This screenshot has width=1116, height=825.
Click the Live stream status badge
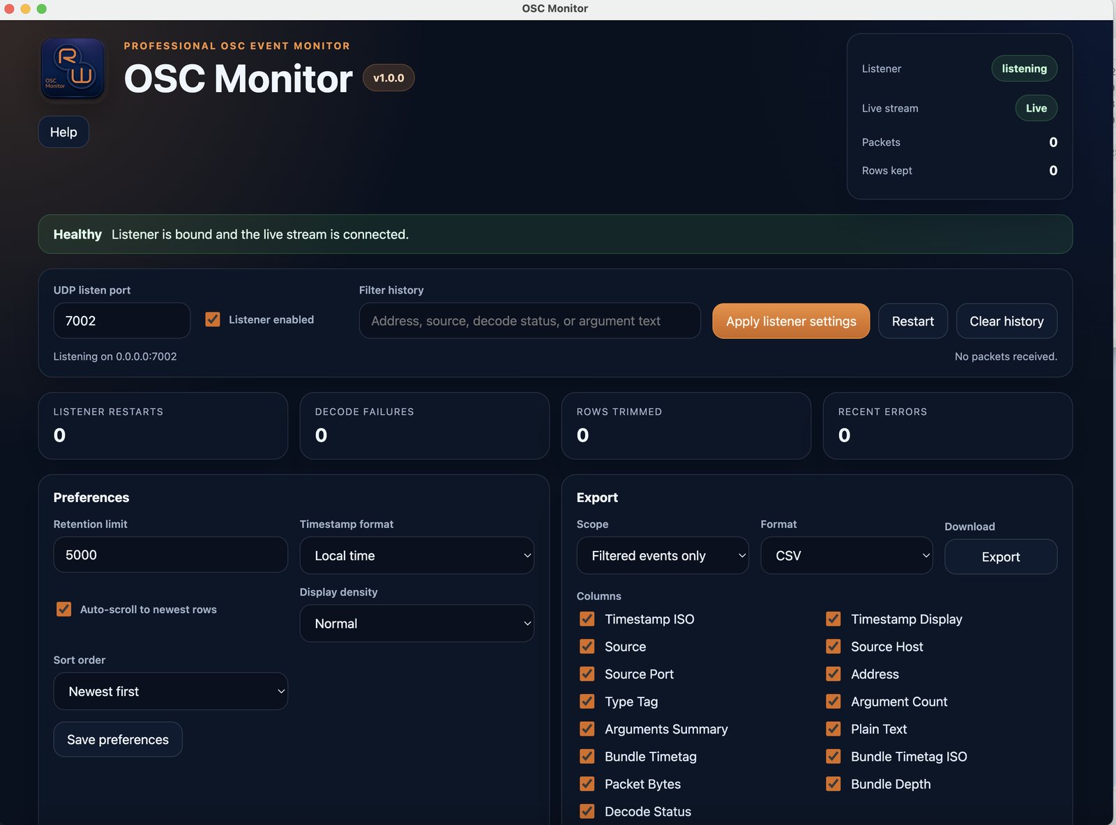point(1036,108)
